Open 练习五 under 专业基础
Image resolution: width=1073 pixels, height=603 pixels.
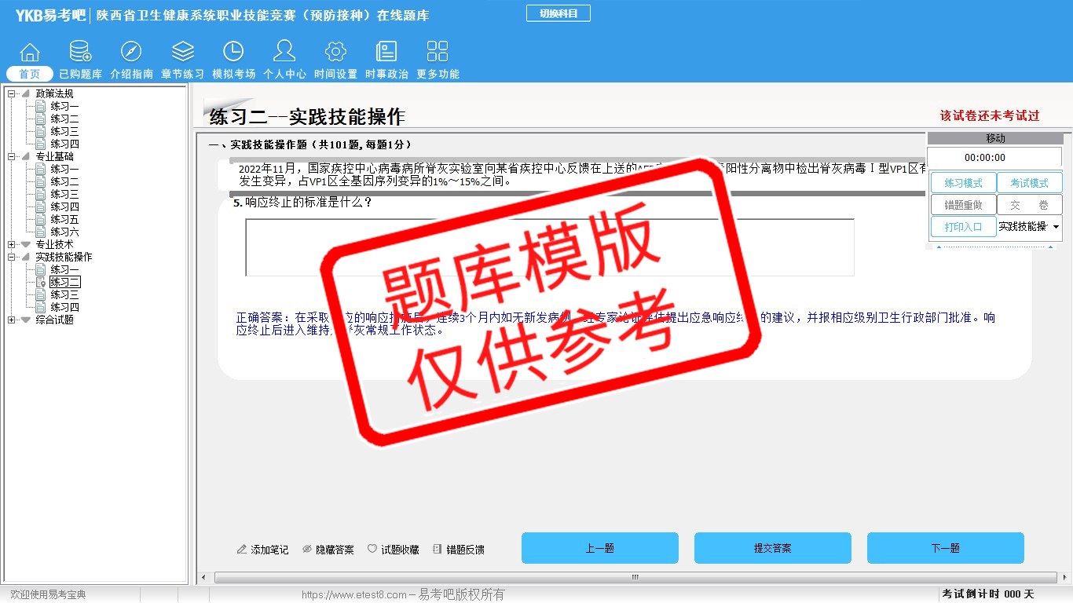point(64,219)
